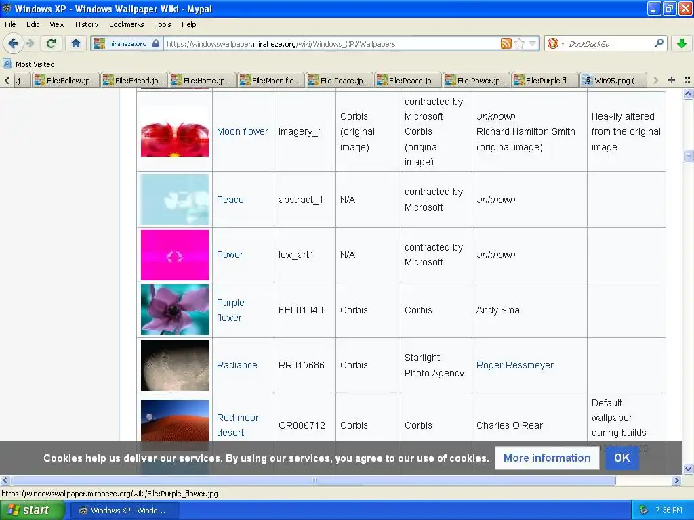Click the vertical scrollbar up arrow
The width and height of the screenshot is (694, 520).
(x=688, y=93)
